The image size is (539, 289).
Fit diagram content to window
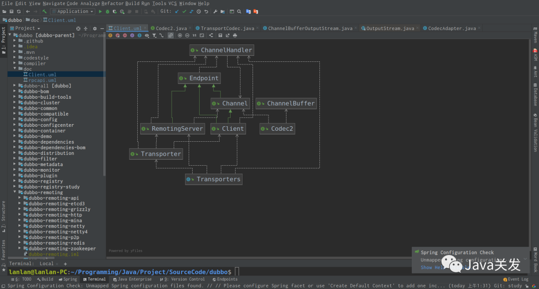(x=202, y=35)
